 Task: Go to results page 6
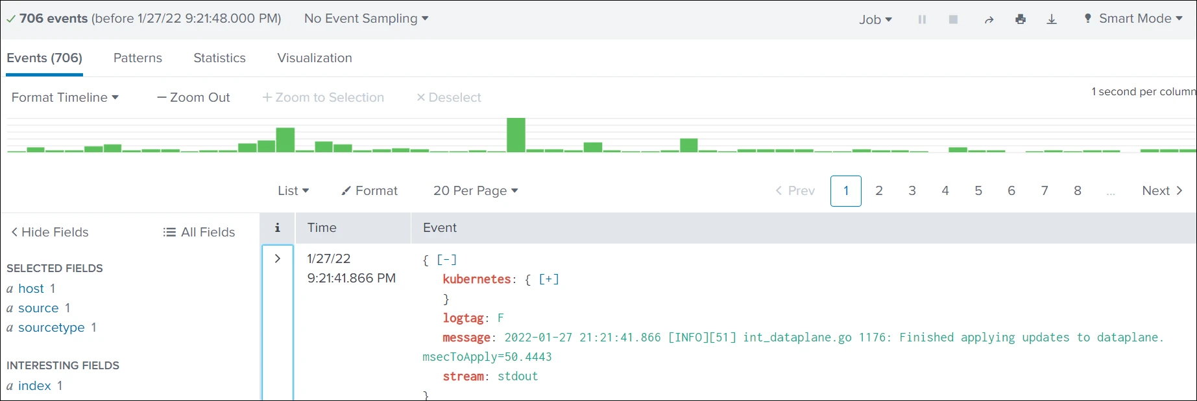click(1011, 190)
